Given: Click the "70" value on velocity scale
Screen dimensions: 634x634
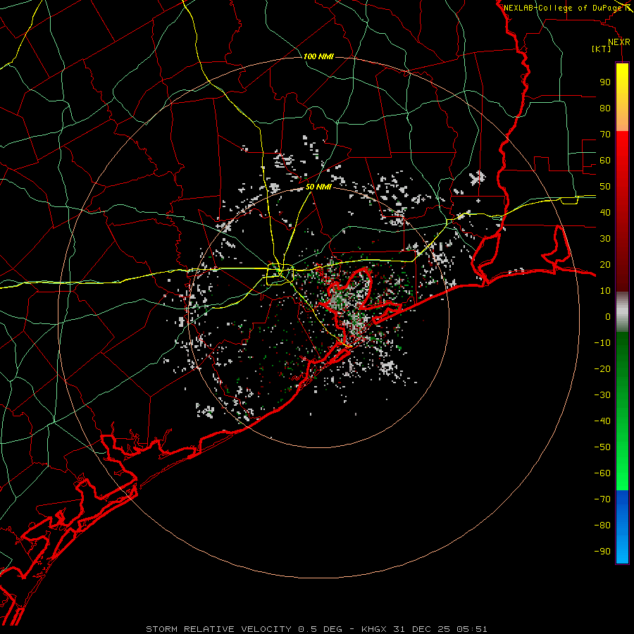Looking at the screenshot, I should [x=605, y=135].
